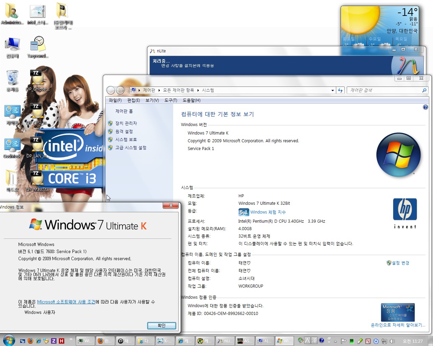
Task: Click Windows 체험 지수 link
Action: pyautogui.click(x=268, y=212)
